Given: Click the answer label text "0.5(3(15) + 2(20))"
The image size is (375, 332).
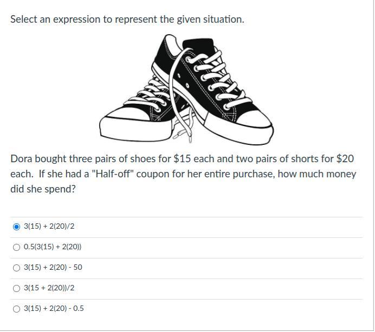Looking at the screenshot, I should [x=53, y=247].
